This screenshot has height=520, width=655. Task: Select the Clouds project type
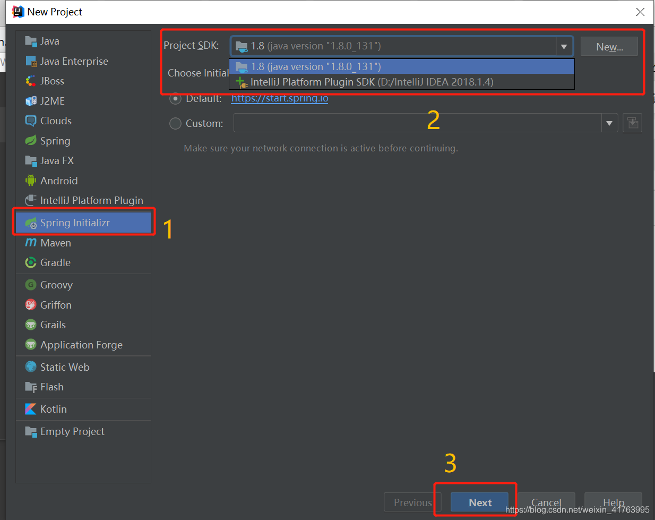click(83, 121)
